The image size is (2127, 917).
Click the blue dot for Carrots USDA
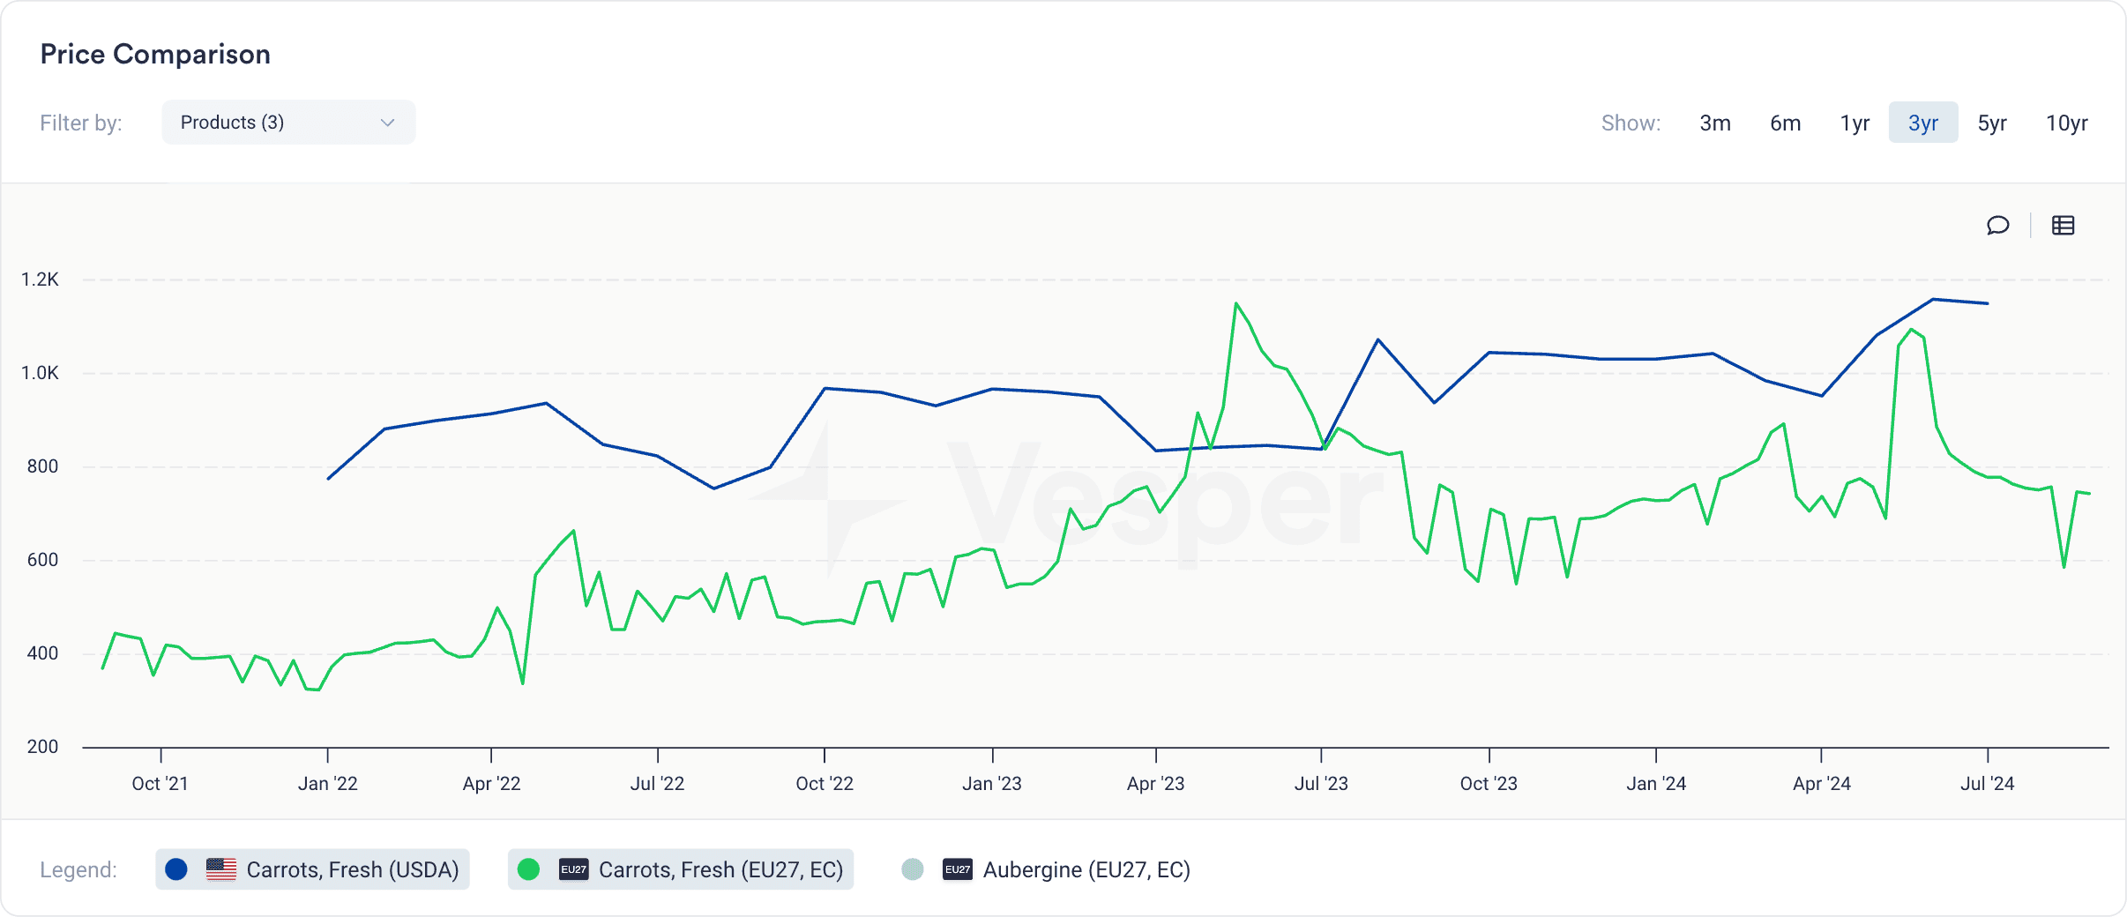click(x=176, y=869)
